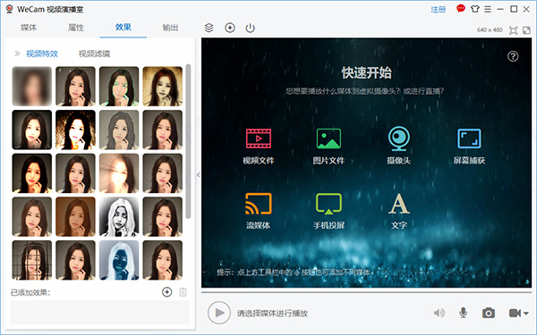537x335 pixels.
Task: Mute the speaker volume icon
Action: coord(439,313)
